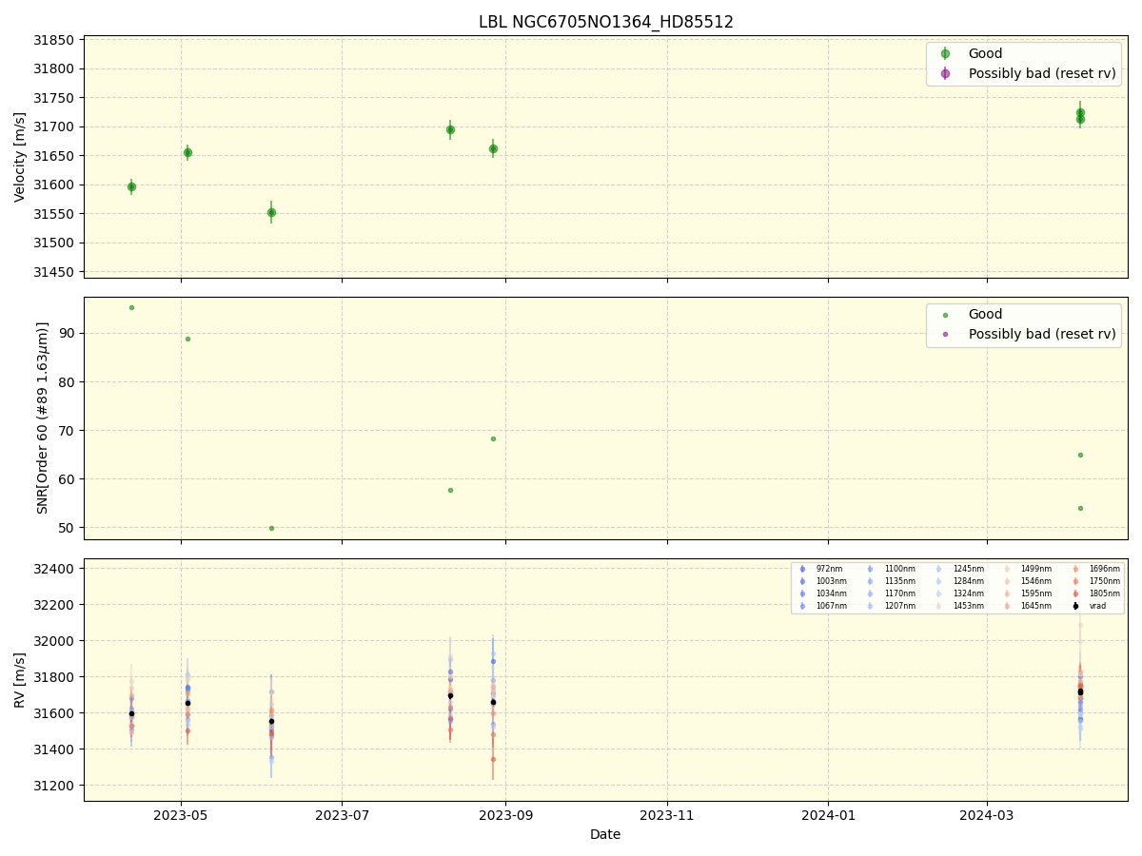
Task: Click the SNR point at 65 in 2024
Action: 1080,455
